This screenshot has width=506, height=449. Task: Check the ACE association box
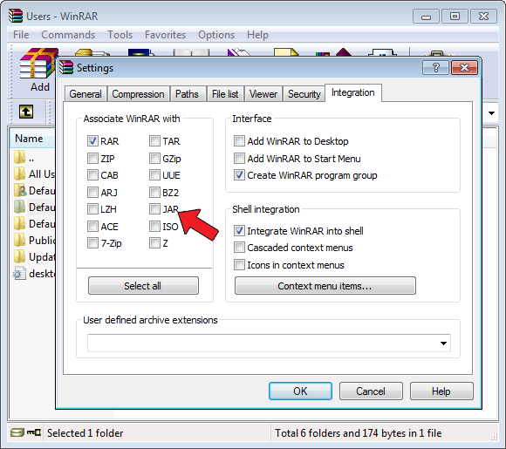point(92,227)
